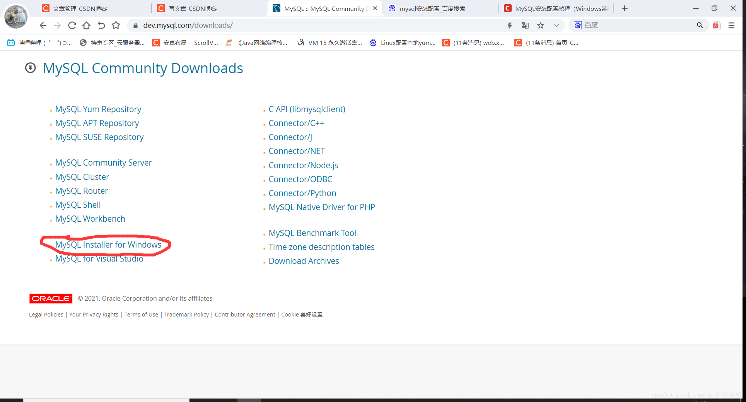The image size is (746, 402).
Task: Open Connector/NET link
Action: [x=297, y=151]
